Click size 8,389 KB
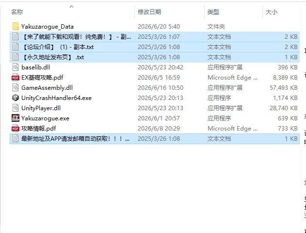Screen dimensions: 306x233 point(285,77)
